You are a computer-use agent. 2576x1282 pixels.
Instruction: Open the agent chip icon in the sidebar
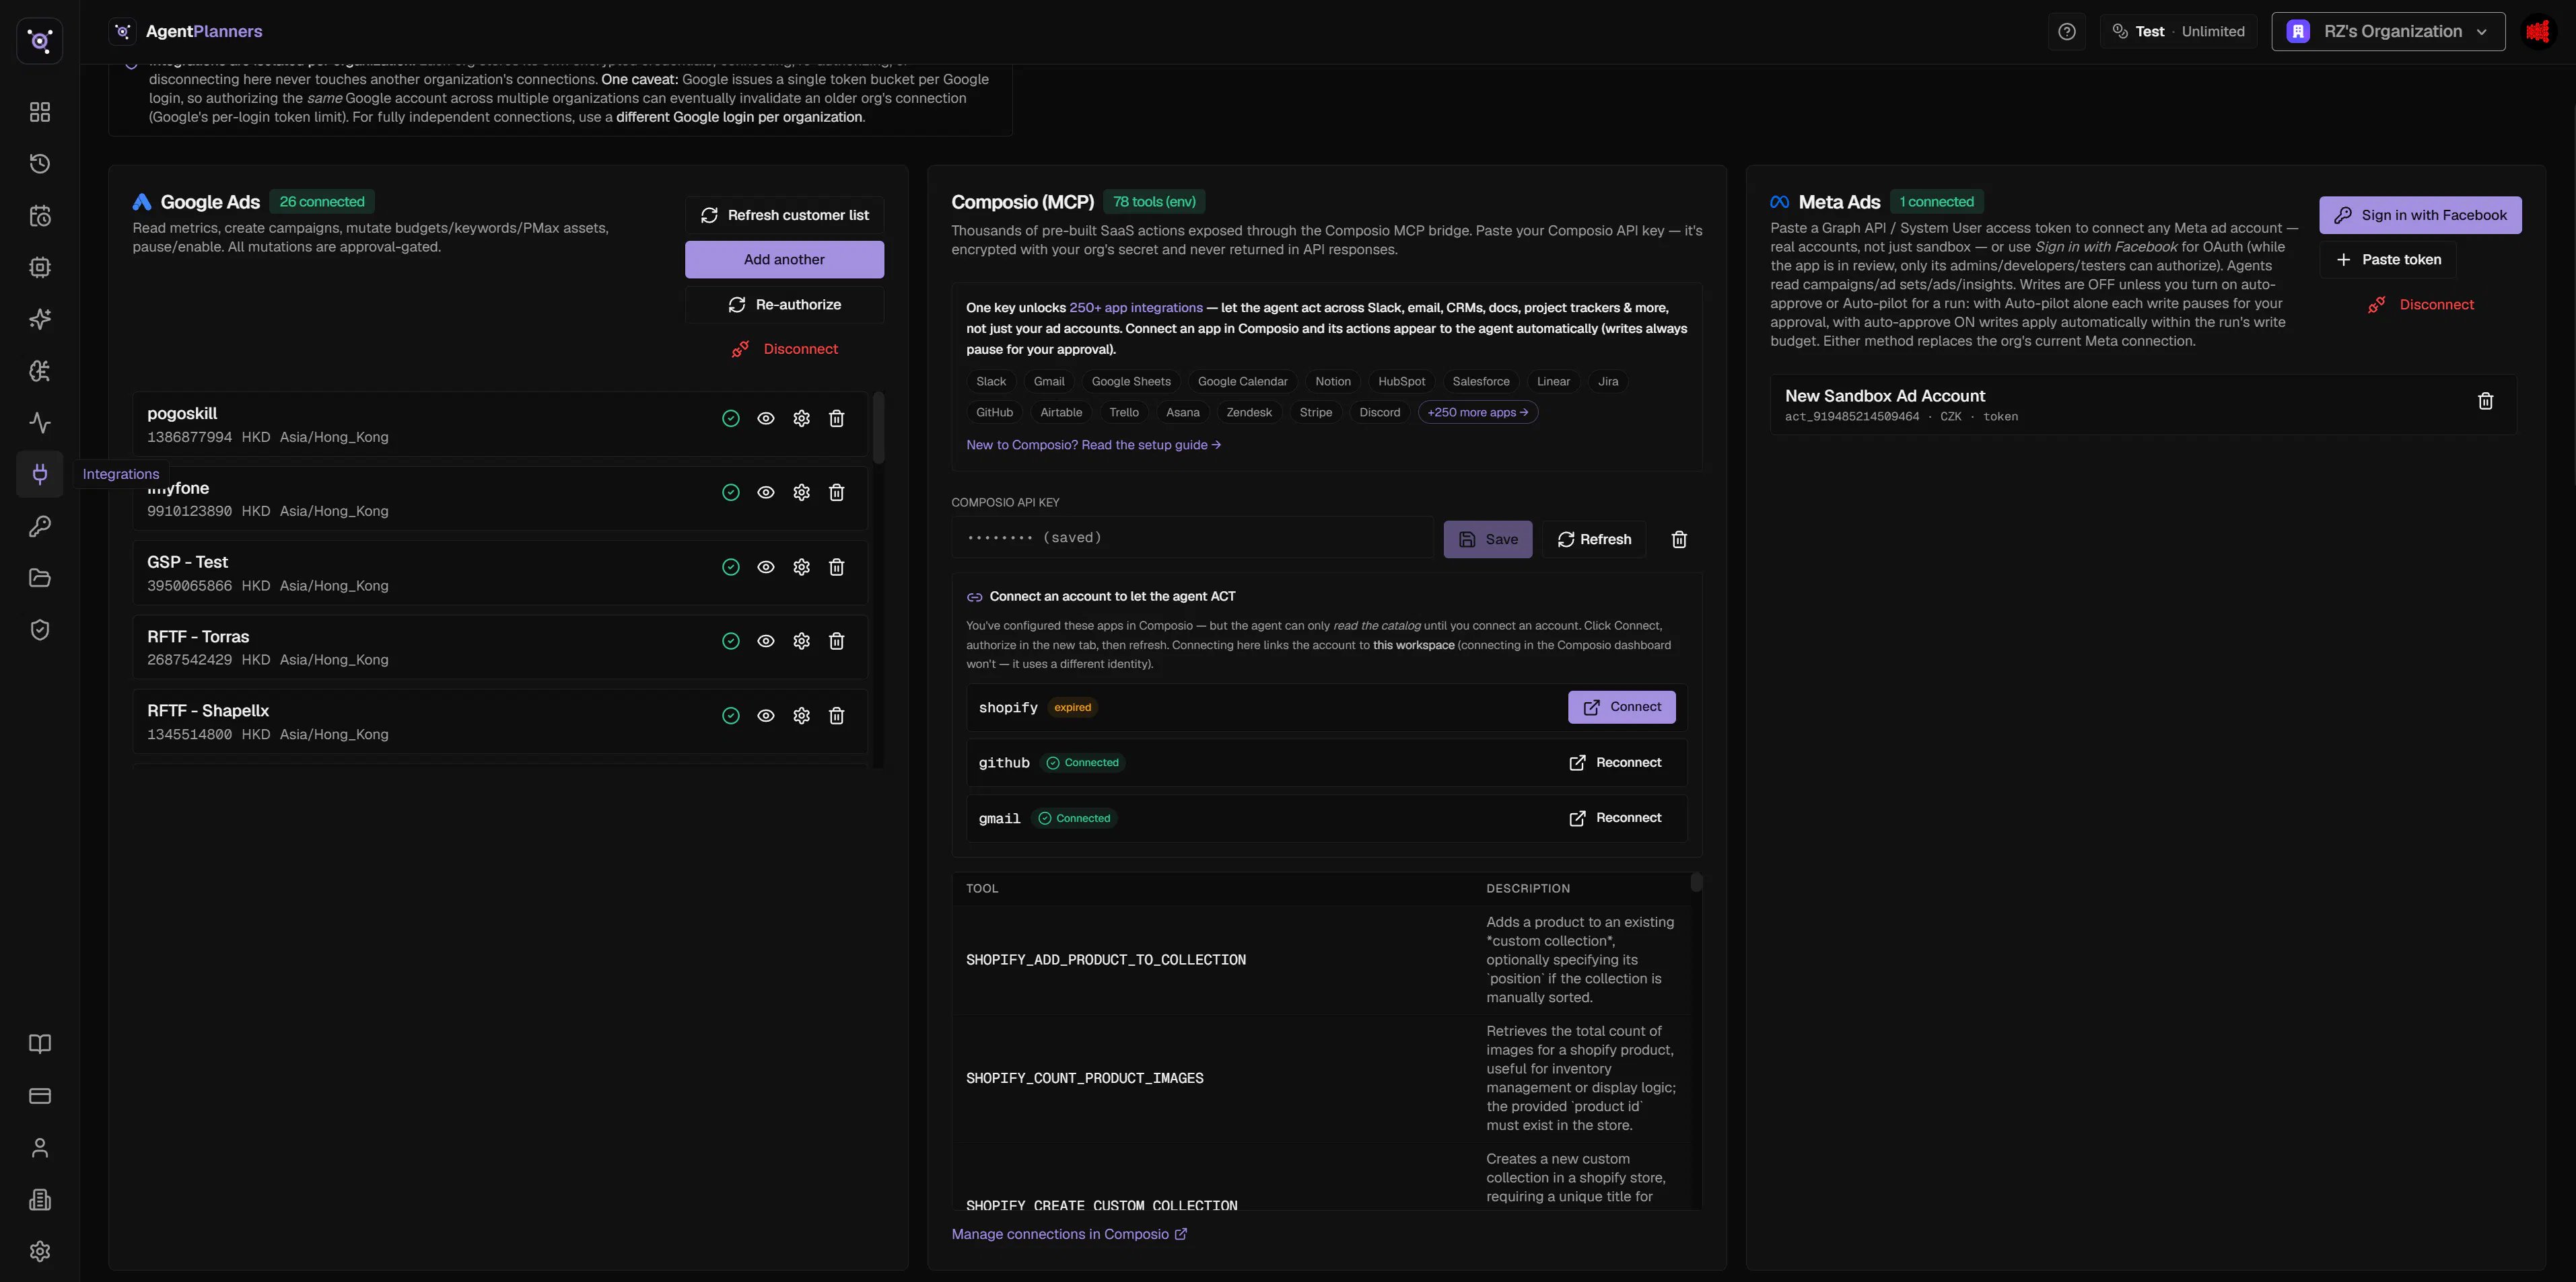pyautogui.click(x=40, y=268)
